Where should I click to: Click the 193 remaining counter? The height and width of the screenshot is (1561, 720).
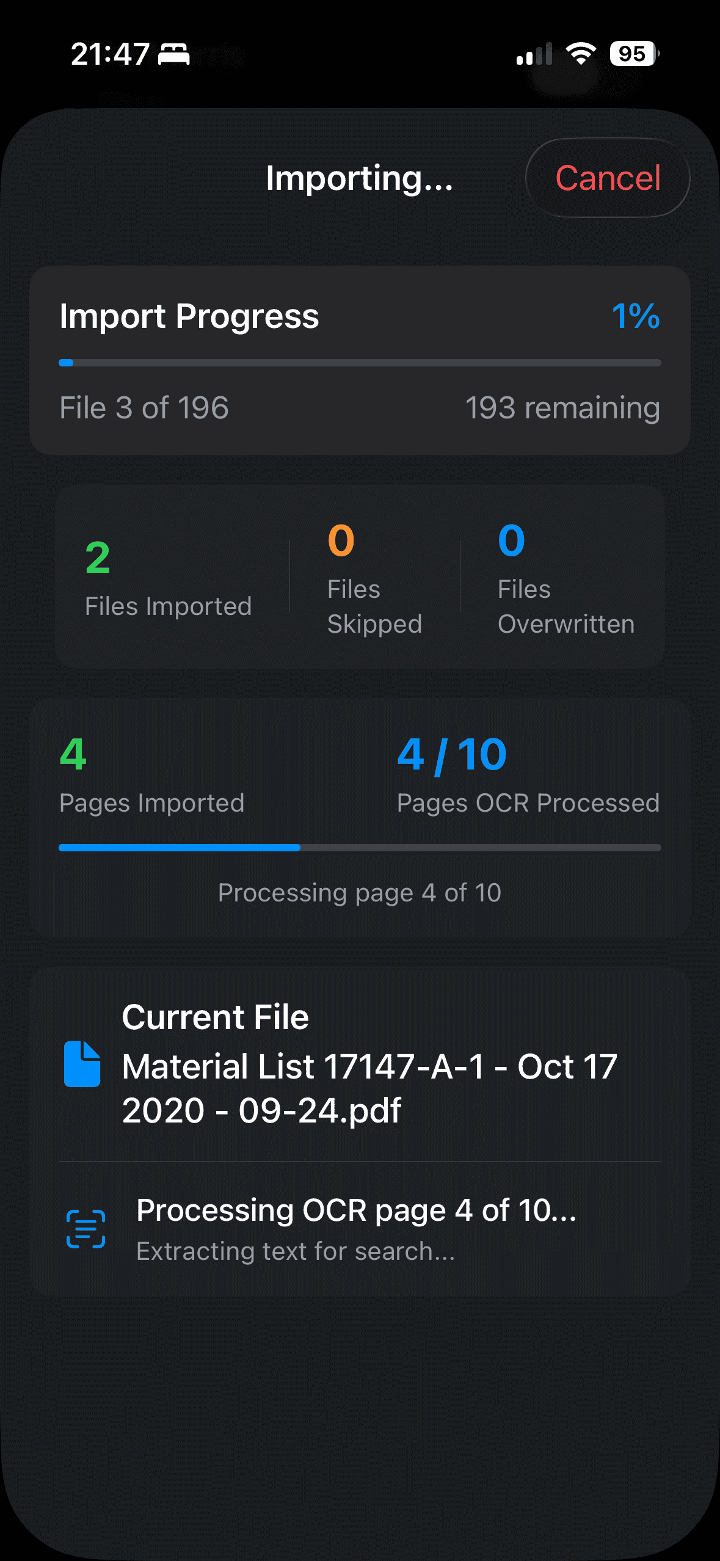tap(562, 407)
